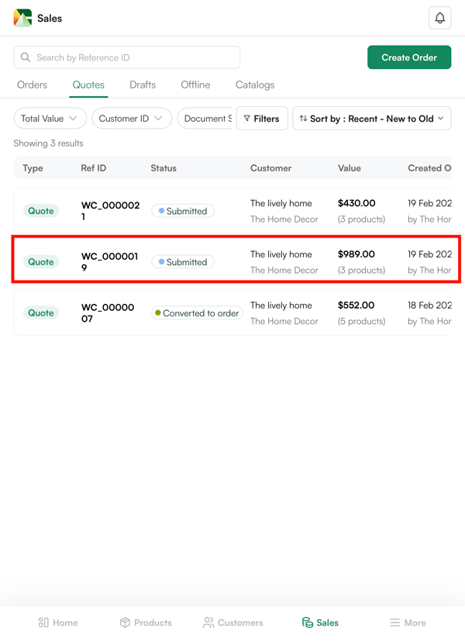This screenshot has width=465, height=642.
Task: Click the search magnifier icon
Action: tap(26, 57)
